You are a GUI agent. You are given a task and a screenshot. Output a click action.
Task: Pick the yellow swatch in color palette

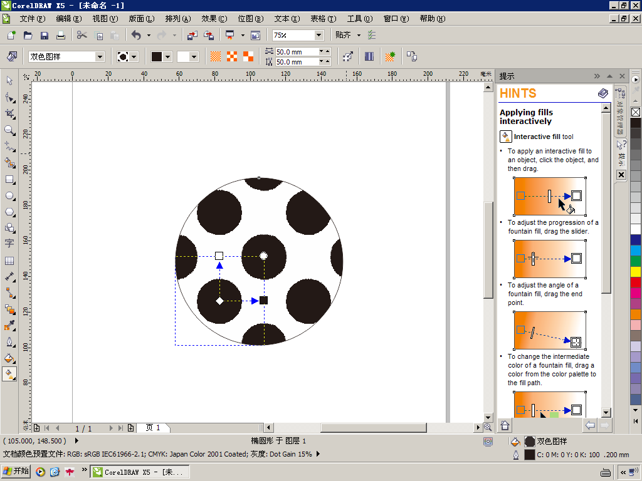pos(636,271)
